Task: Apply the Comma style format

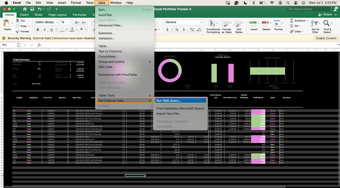Action: tap(184, 29)
